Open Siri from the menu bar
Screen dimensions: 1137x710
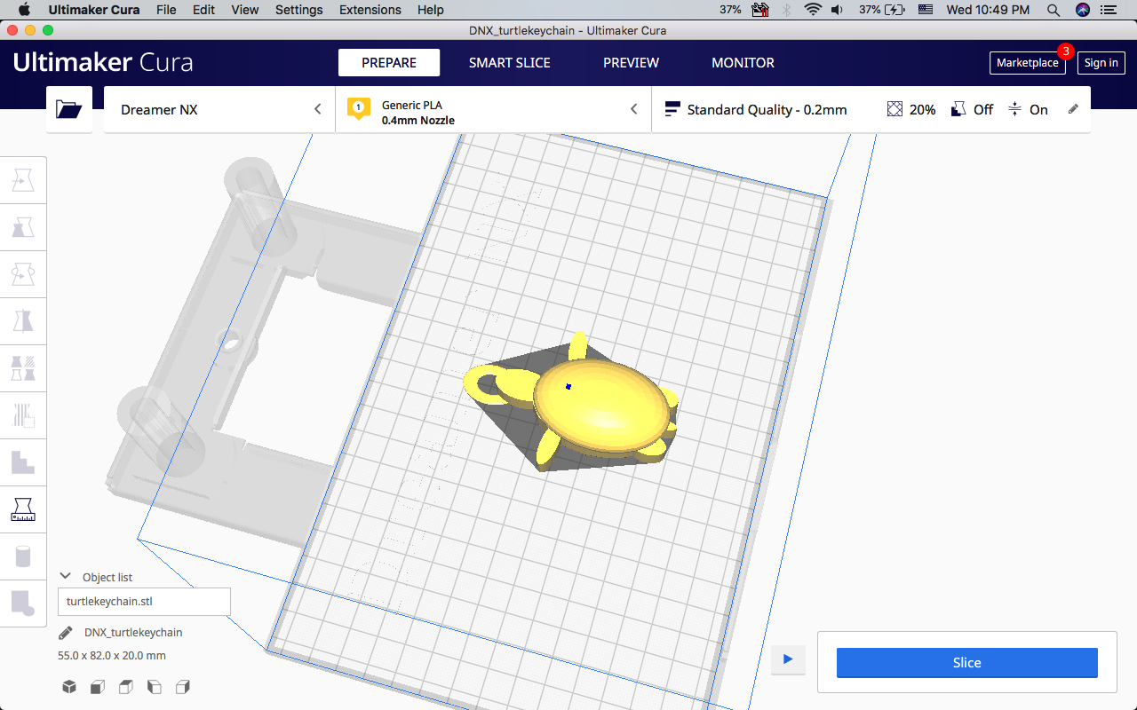coord(1082,10)
